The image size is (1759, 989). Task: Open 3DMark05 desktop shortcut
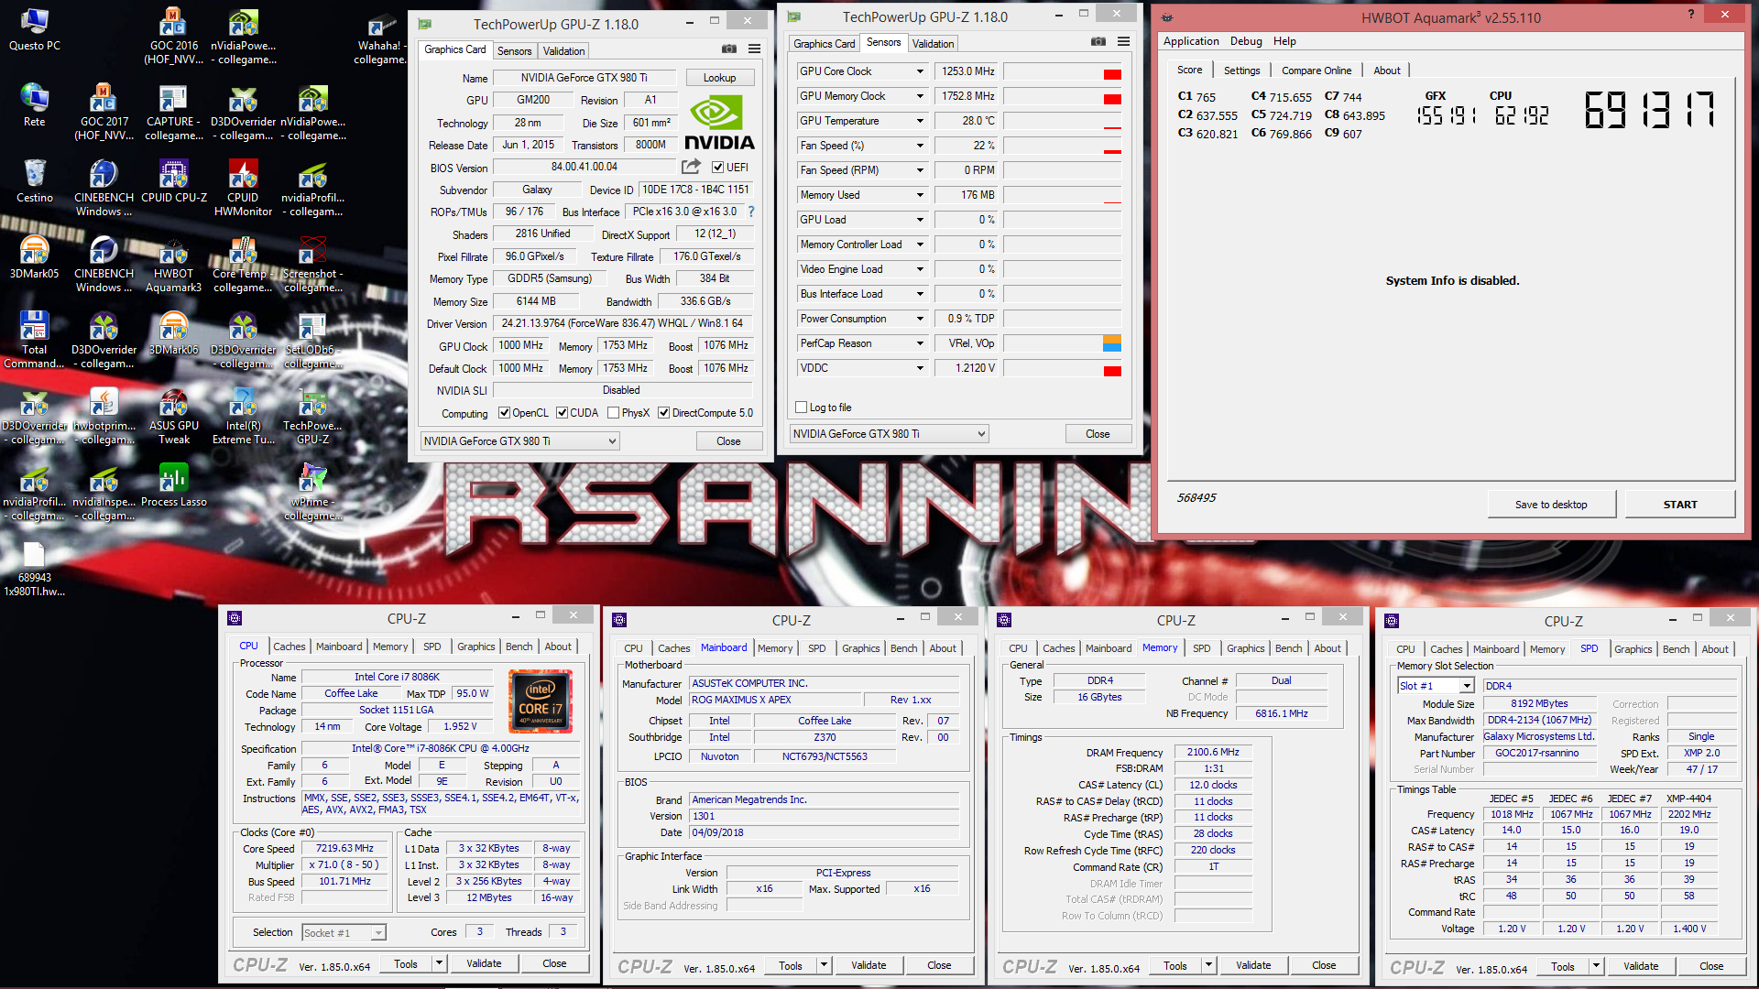[x=34, y=257]
